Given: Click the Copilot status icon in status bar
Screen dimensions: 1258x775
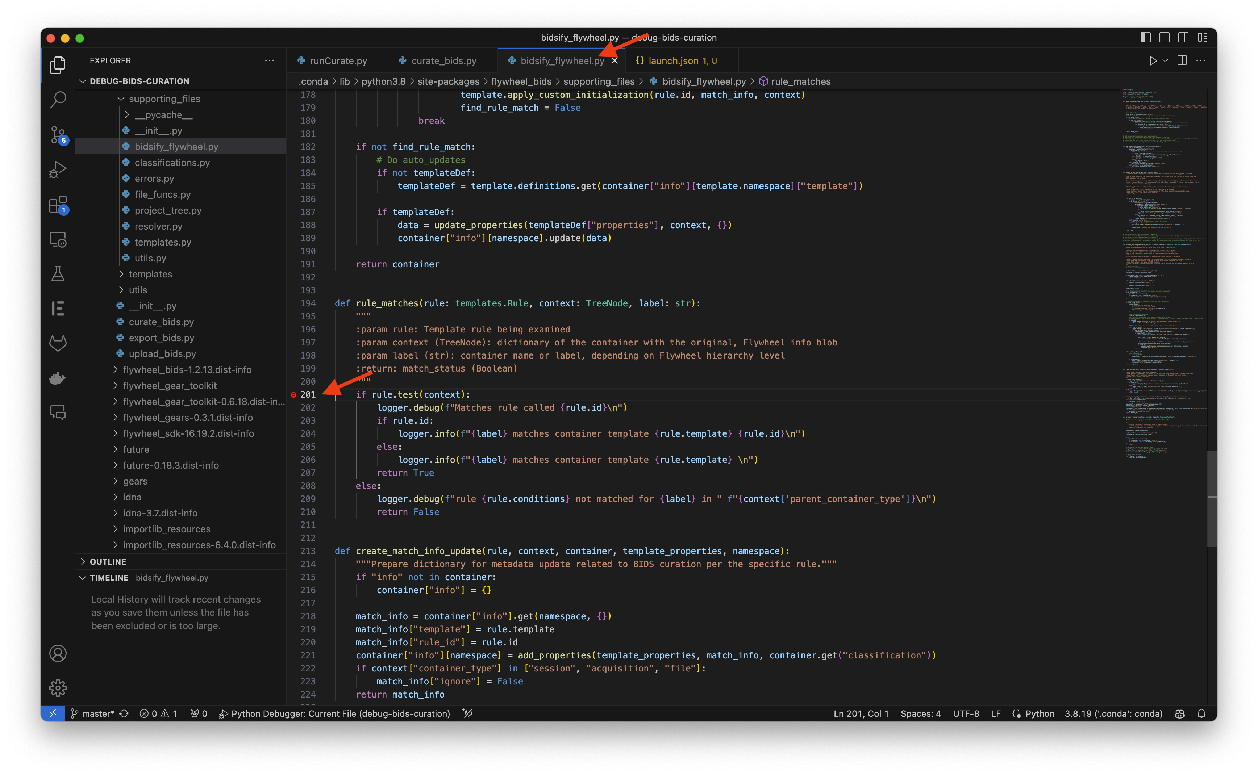Looking at the screenshot, I should tap(1179, 713).
